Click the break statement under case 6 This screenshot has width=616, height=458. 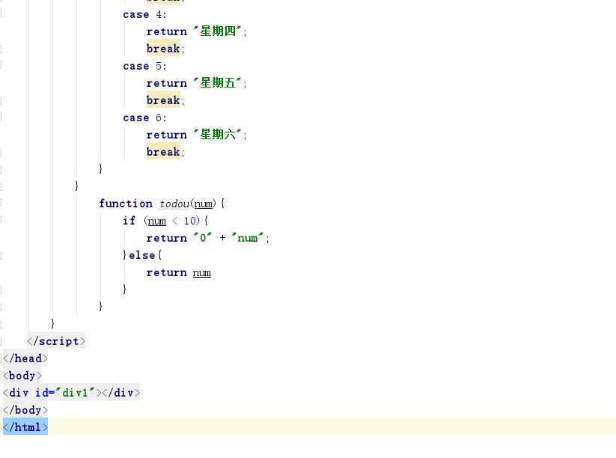click(x=163, y=152)
